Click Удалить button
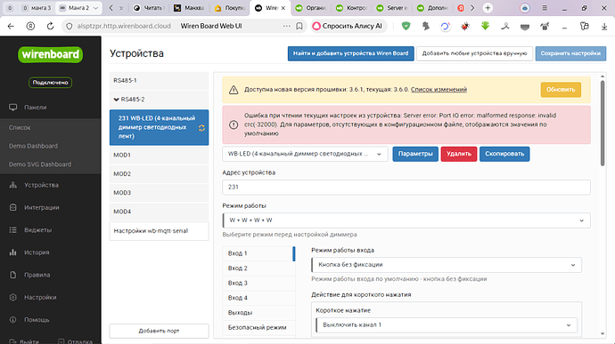Viewport: 615px width, 344px height. [458, 154]
